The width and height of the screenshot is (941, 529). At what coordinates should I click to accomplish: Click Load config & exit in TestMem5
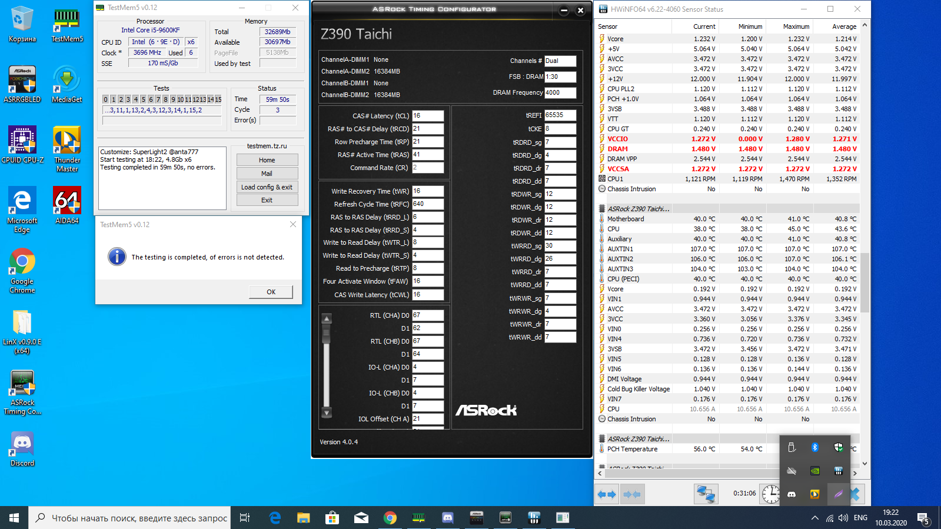(267, 187)
